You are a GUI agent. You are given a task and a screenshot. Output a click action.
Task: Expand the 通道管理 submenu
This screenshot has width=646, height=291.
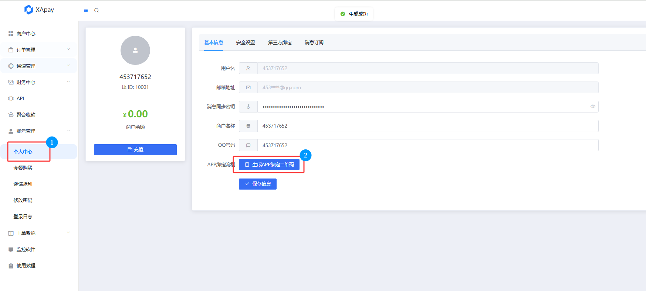[39, 66]
